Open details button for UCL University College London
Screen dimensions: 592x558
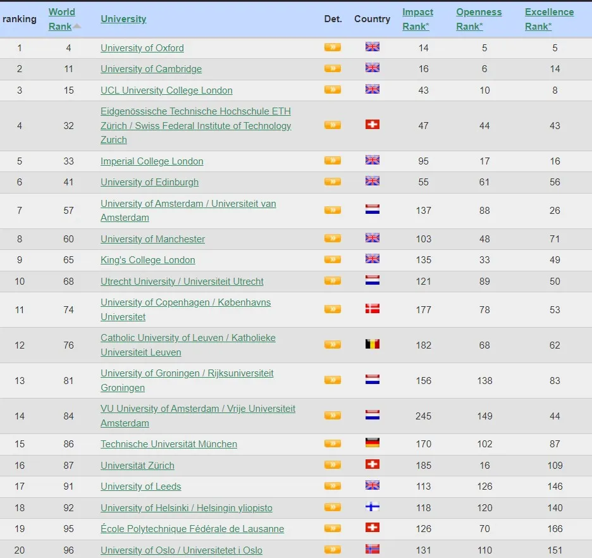(333, 89)
